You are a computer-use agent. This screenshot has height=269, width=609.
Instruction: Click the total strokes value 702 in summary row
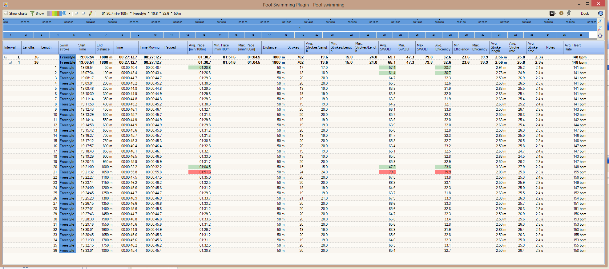coord(300,57)
